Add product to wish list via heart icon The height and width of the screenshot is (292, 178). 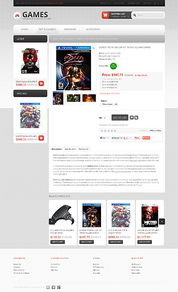(132, 118)
